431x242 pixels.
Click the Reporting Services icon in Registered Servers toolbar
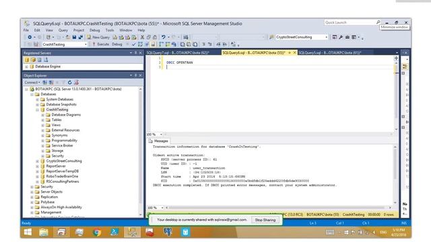coord(39,60)
